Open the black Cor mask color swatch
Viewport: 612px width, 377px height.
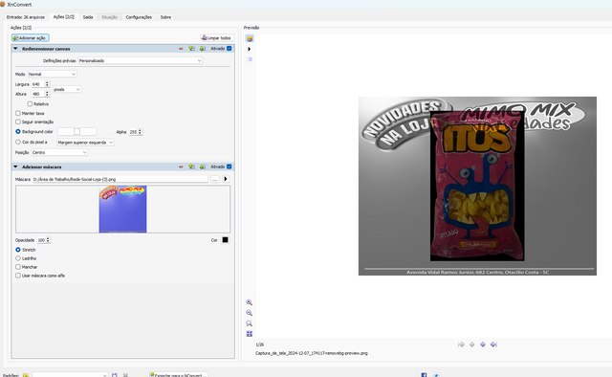click(x=226, y=240)
